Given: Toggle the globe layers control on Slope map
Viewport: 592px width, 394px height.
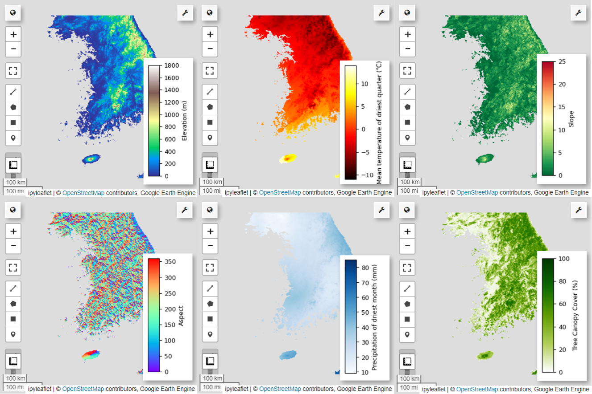Looking at the screenshot, I should coord(407,13).
